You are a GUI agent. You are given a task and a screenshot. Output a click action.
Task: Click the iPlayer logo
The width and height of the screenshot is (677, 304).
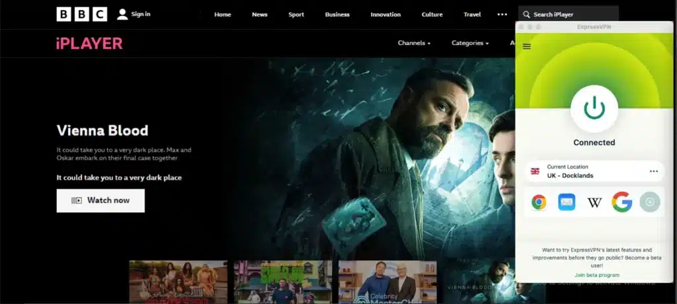coord(89,44)
